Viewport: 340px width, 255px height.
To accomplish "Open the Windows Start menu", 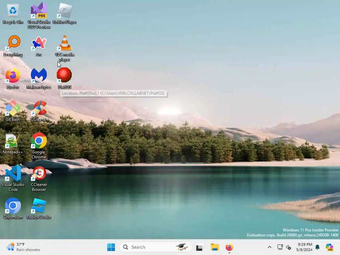I will pos(111,247).
